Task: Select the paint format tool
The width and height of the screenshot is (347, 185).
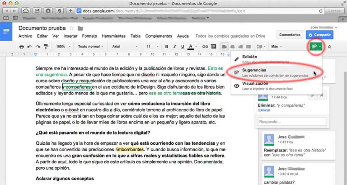Action: (46, 47)
